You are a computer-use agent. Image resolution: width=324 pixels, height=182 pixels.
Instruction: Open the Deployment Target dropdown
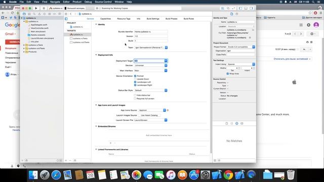(x=166, y=61)
